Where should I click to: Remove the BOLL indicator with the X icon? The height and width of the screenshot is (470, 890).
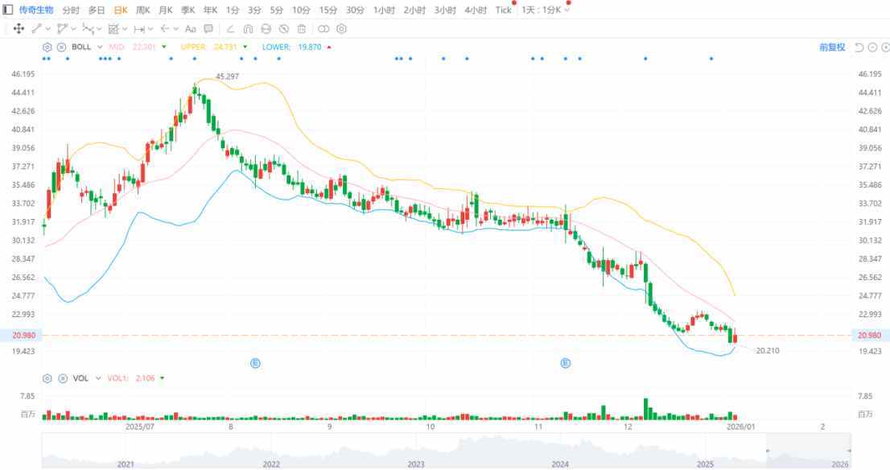point(61,47)
